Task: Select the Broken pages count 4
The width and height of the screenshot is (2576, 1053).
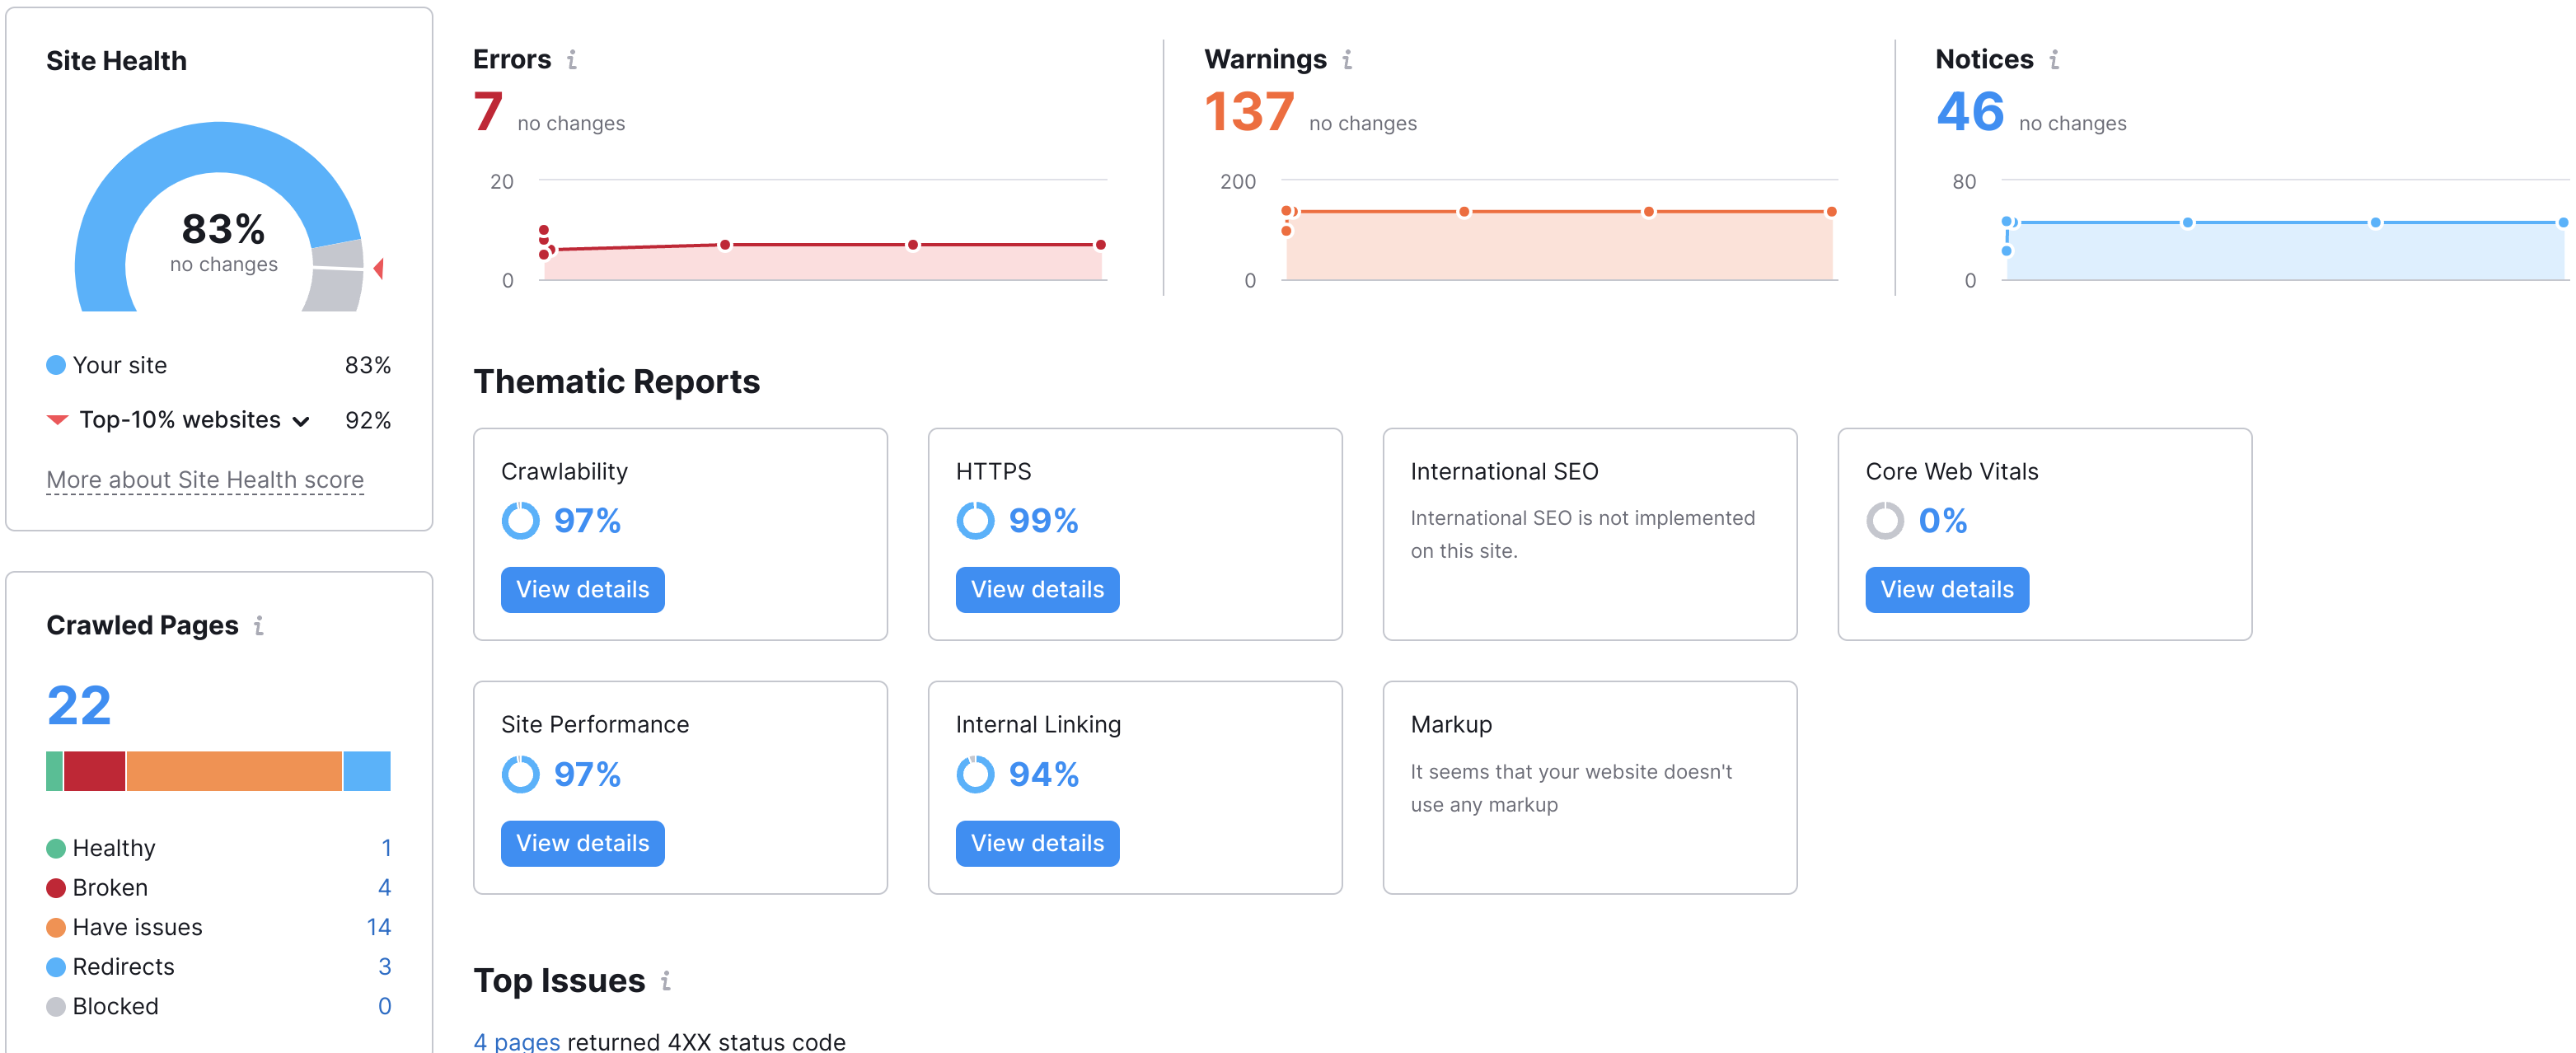Action: click(384, 888)
